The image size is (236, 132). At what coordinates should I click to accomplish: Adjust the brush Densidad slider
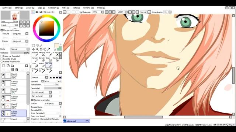[x=53, y=88]
